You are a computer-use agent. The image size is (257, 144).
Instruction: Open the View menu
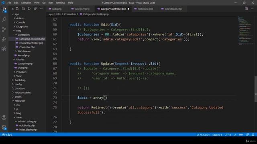(x=37, y=3)
